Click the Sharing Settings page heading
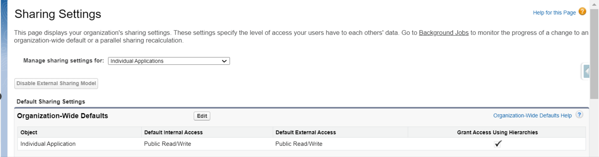Image resolution: width=599 pixels, height=157 pixels. tap(58, 15)
